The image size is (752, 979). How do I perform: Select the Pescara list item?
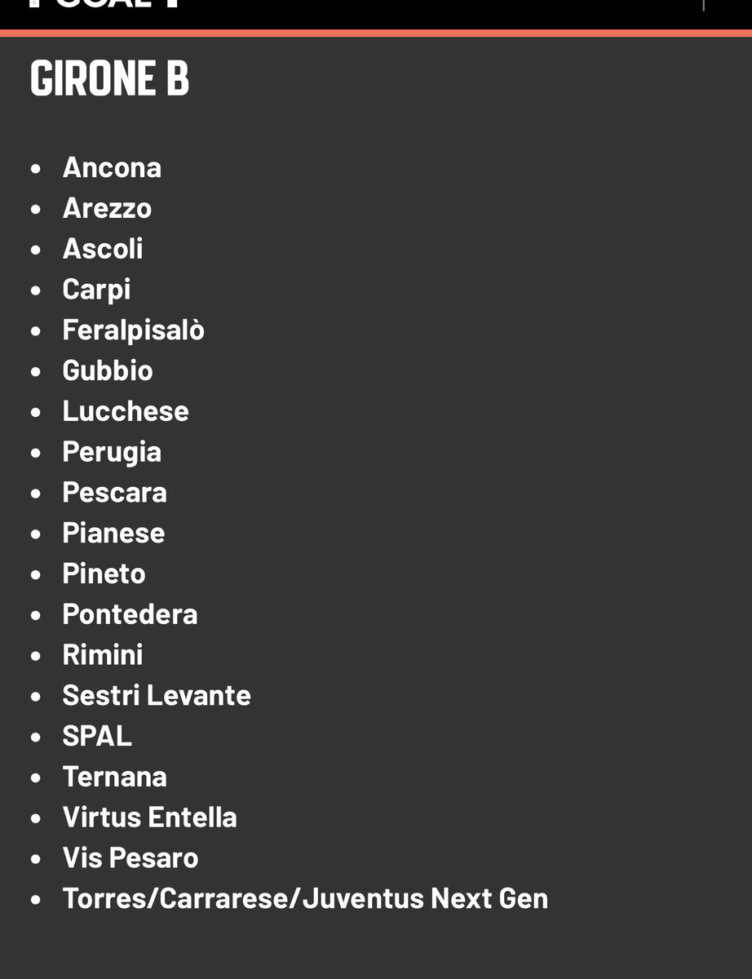coord(114,493)
